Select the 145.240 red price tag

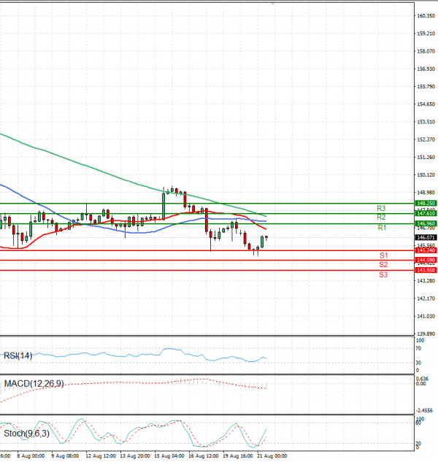426,250
